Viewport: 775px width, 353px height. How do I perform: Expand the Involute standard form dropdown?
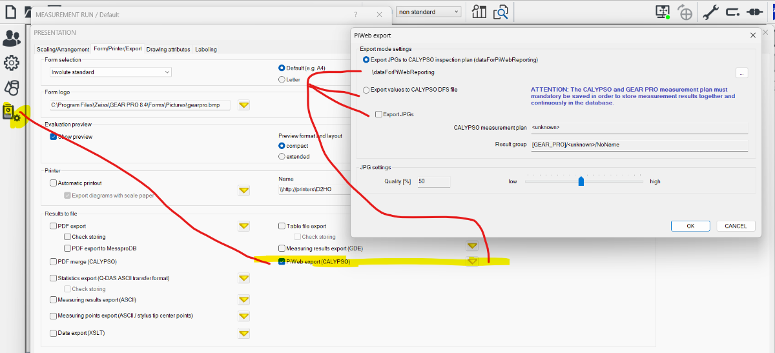pyautogui.click(x=167, y=72)
